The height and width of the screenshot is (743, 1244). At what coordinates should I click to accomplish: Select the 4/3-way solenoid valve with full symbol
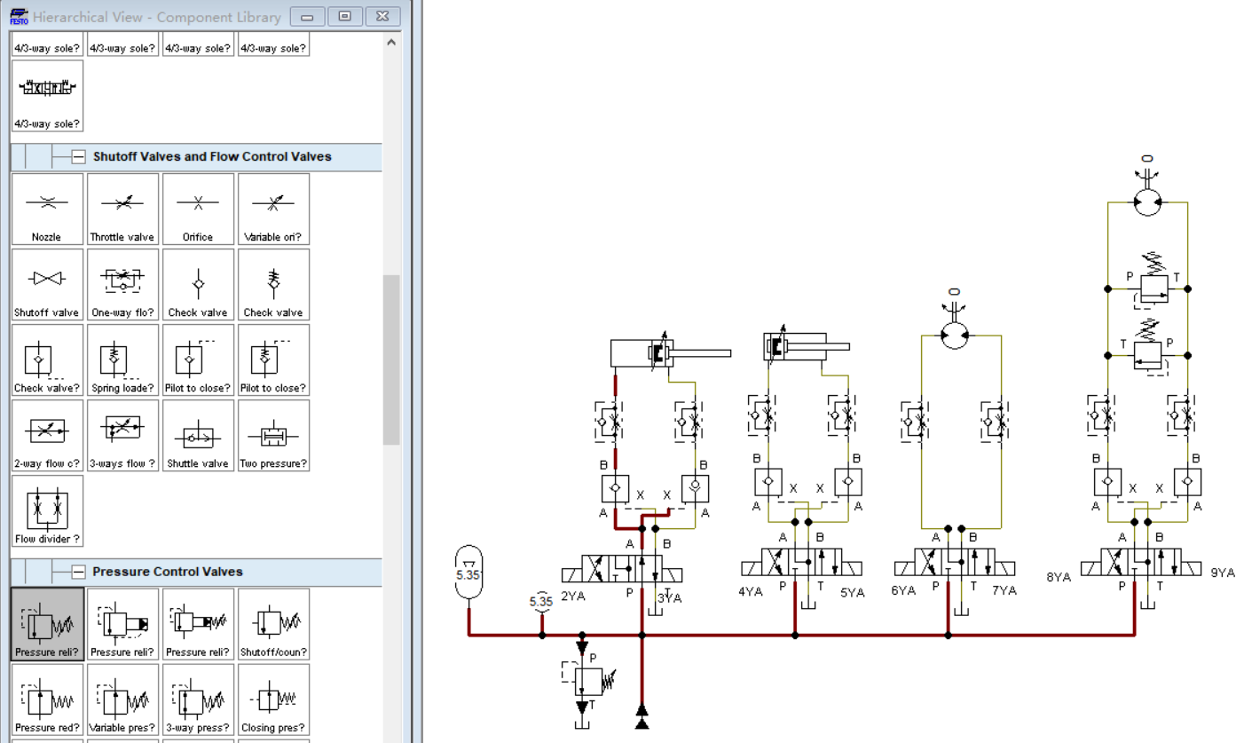[47, 96]
